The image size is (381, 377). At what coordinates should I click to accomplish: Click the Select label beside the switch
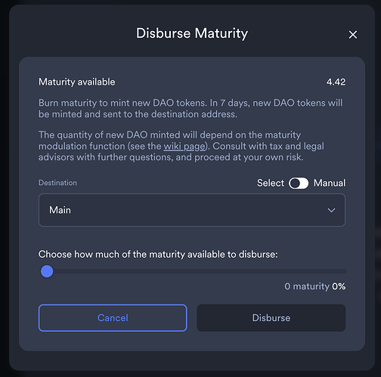pos(271,183)
